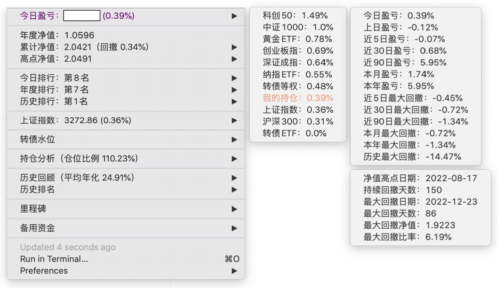Expand the Preferences submenu arrow
498x288 pixels.
point(234,271)
